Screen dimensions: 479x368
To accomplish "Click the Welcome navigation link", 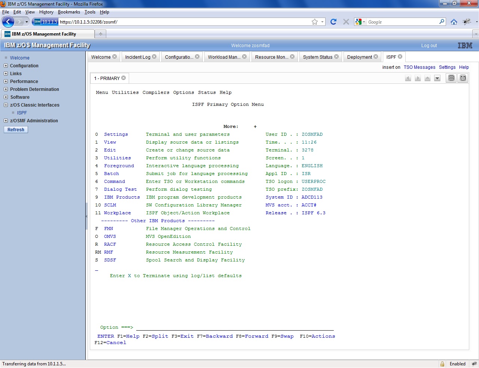I will click(x=20, y=58).
